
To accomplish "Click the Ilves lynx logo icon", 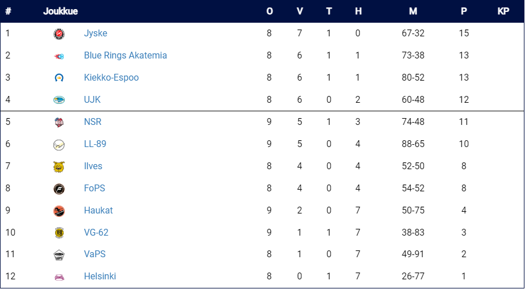I will point(59,166).
